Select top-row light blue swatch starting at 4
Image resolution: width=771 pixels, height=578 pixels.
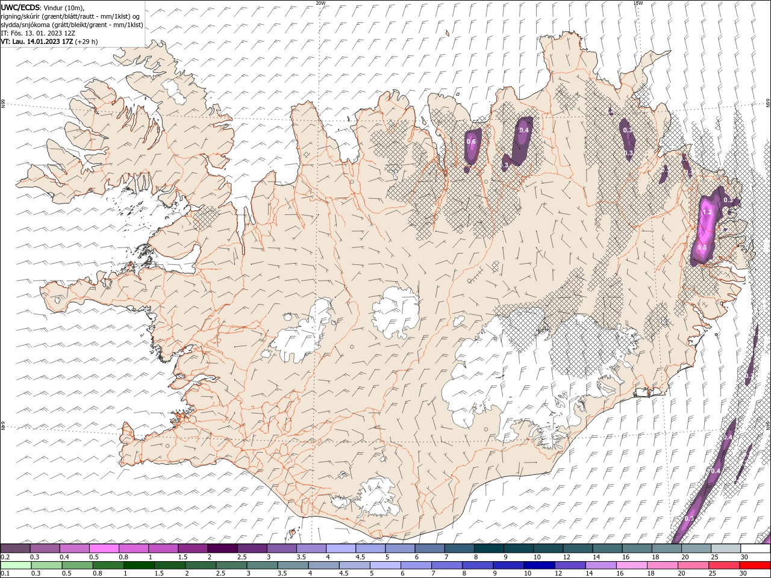pos(340,548)
